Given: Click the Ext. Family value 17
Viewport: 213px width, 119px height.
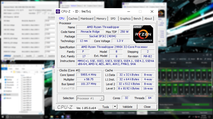Looking at the screenshot, I should tap(83, 56).
